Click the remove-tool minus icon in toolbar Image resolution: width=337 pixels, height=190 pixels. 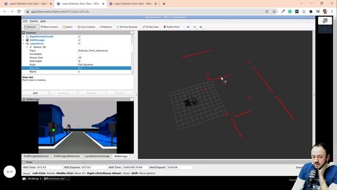click(x=194, y=27)
